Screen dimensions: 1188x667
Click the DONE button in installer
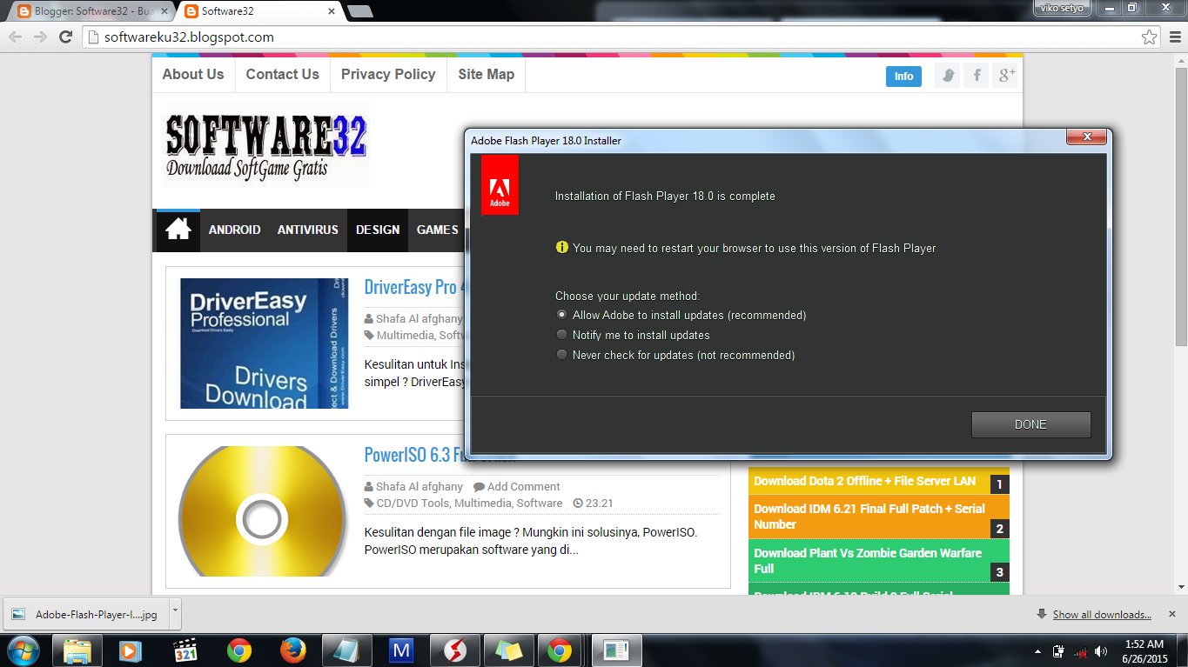(1030, 424)
